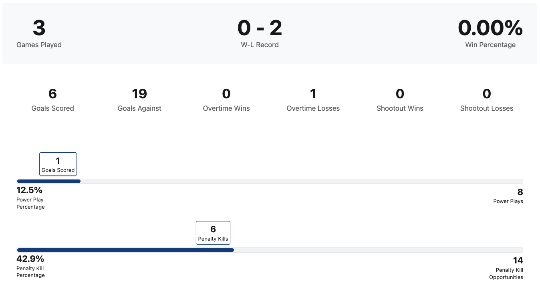
Task: Select the W-L Record label
Action: coord(260,45)
